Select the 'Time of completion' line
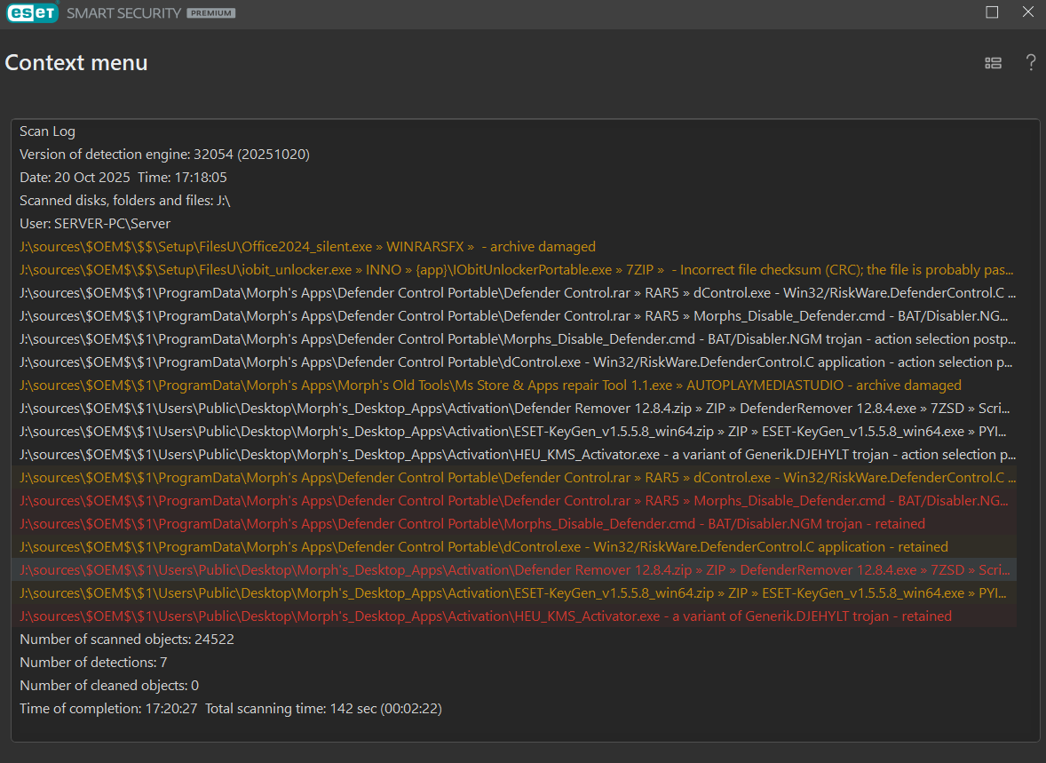The width and height of the screenshot is (1046, 763). click(231, 709)
